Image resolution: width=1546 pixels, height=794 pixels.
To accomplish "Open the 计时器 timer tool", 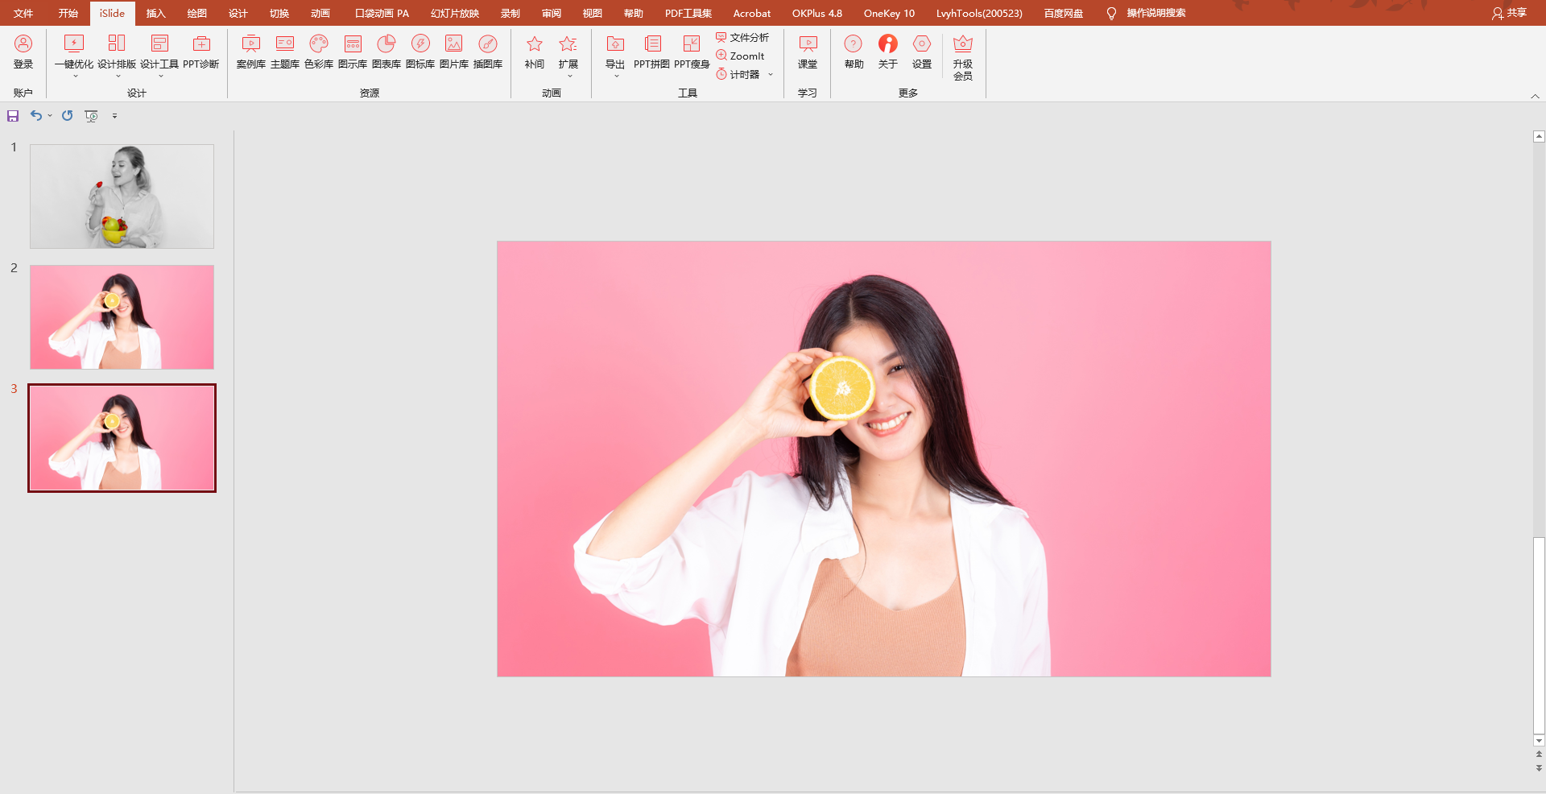I will click(x=738, y=74).
